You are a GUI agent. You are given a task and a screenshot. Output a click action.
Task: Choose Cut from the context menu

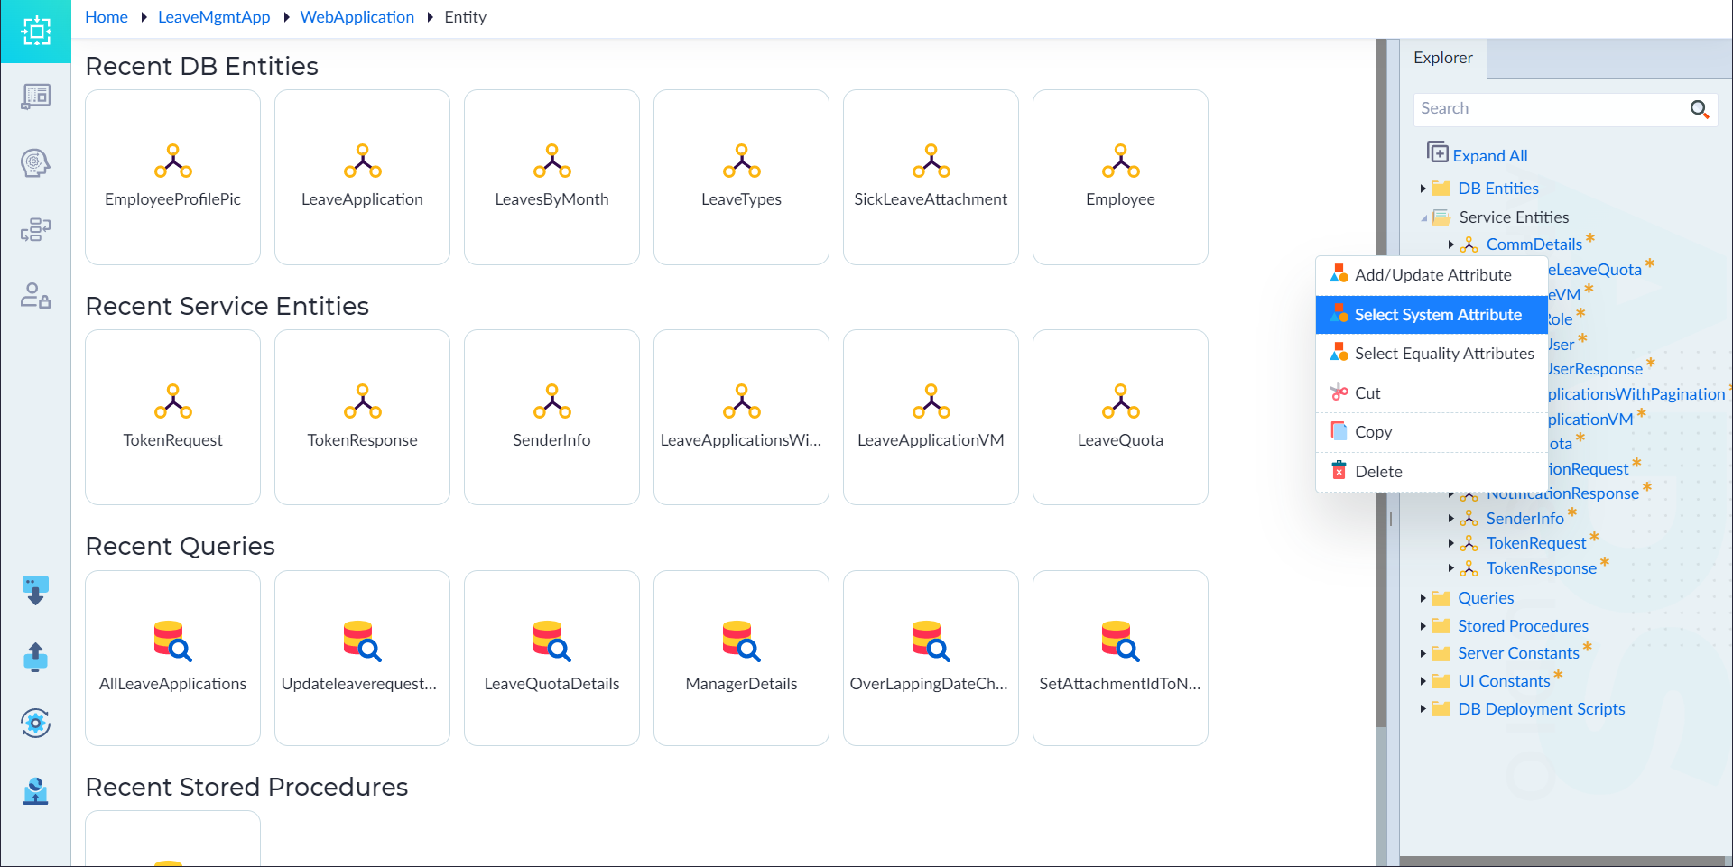coord(1432,393)
